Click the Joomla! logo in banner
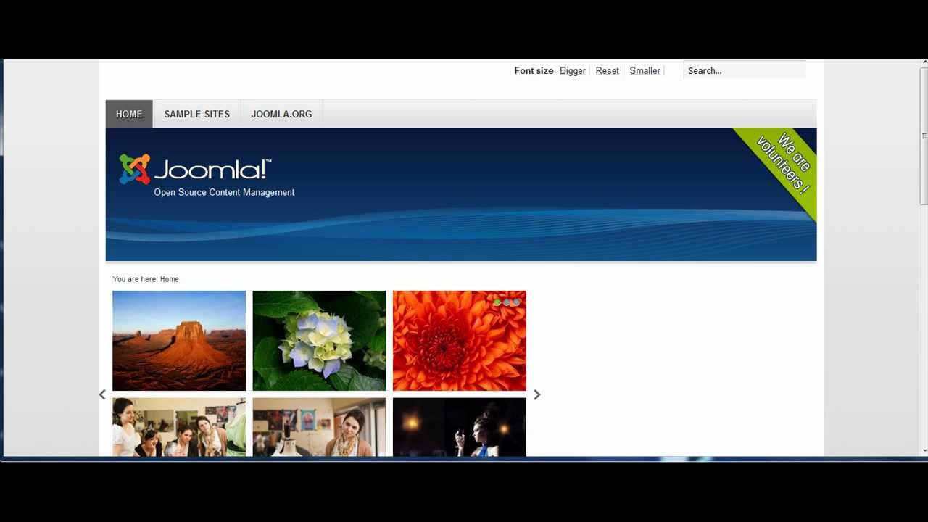 click(x=195, y=169)
